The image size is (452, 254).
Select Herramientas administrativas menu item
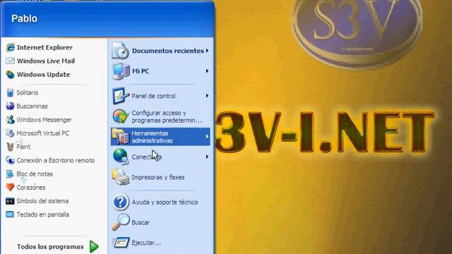coord(160,136)
